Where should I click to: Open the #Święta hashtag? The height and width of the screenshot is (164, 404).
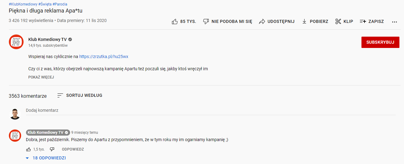(x=45, y=4)
